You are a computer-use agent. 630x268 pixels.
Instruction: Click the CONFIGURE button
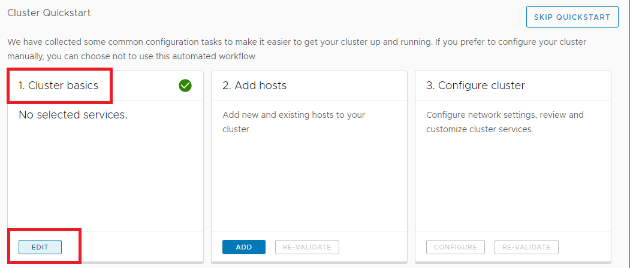click(455, 247)
